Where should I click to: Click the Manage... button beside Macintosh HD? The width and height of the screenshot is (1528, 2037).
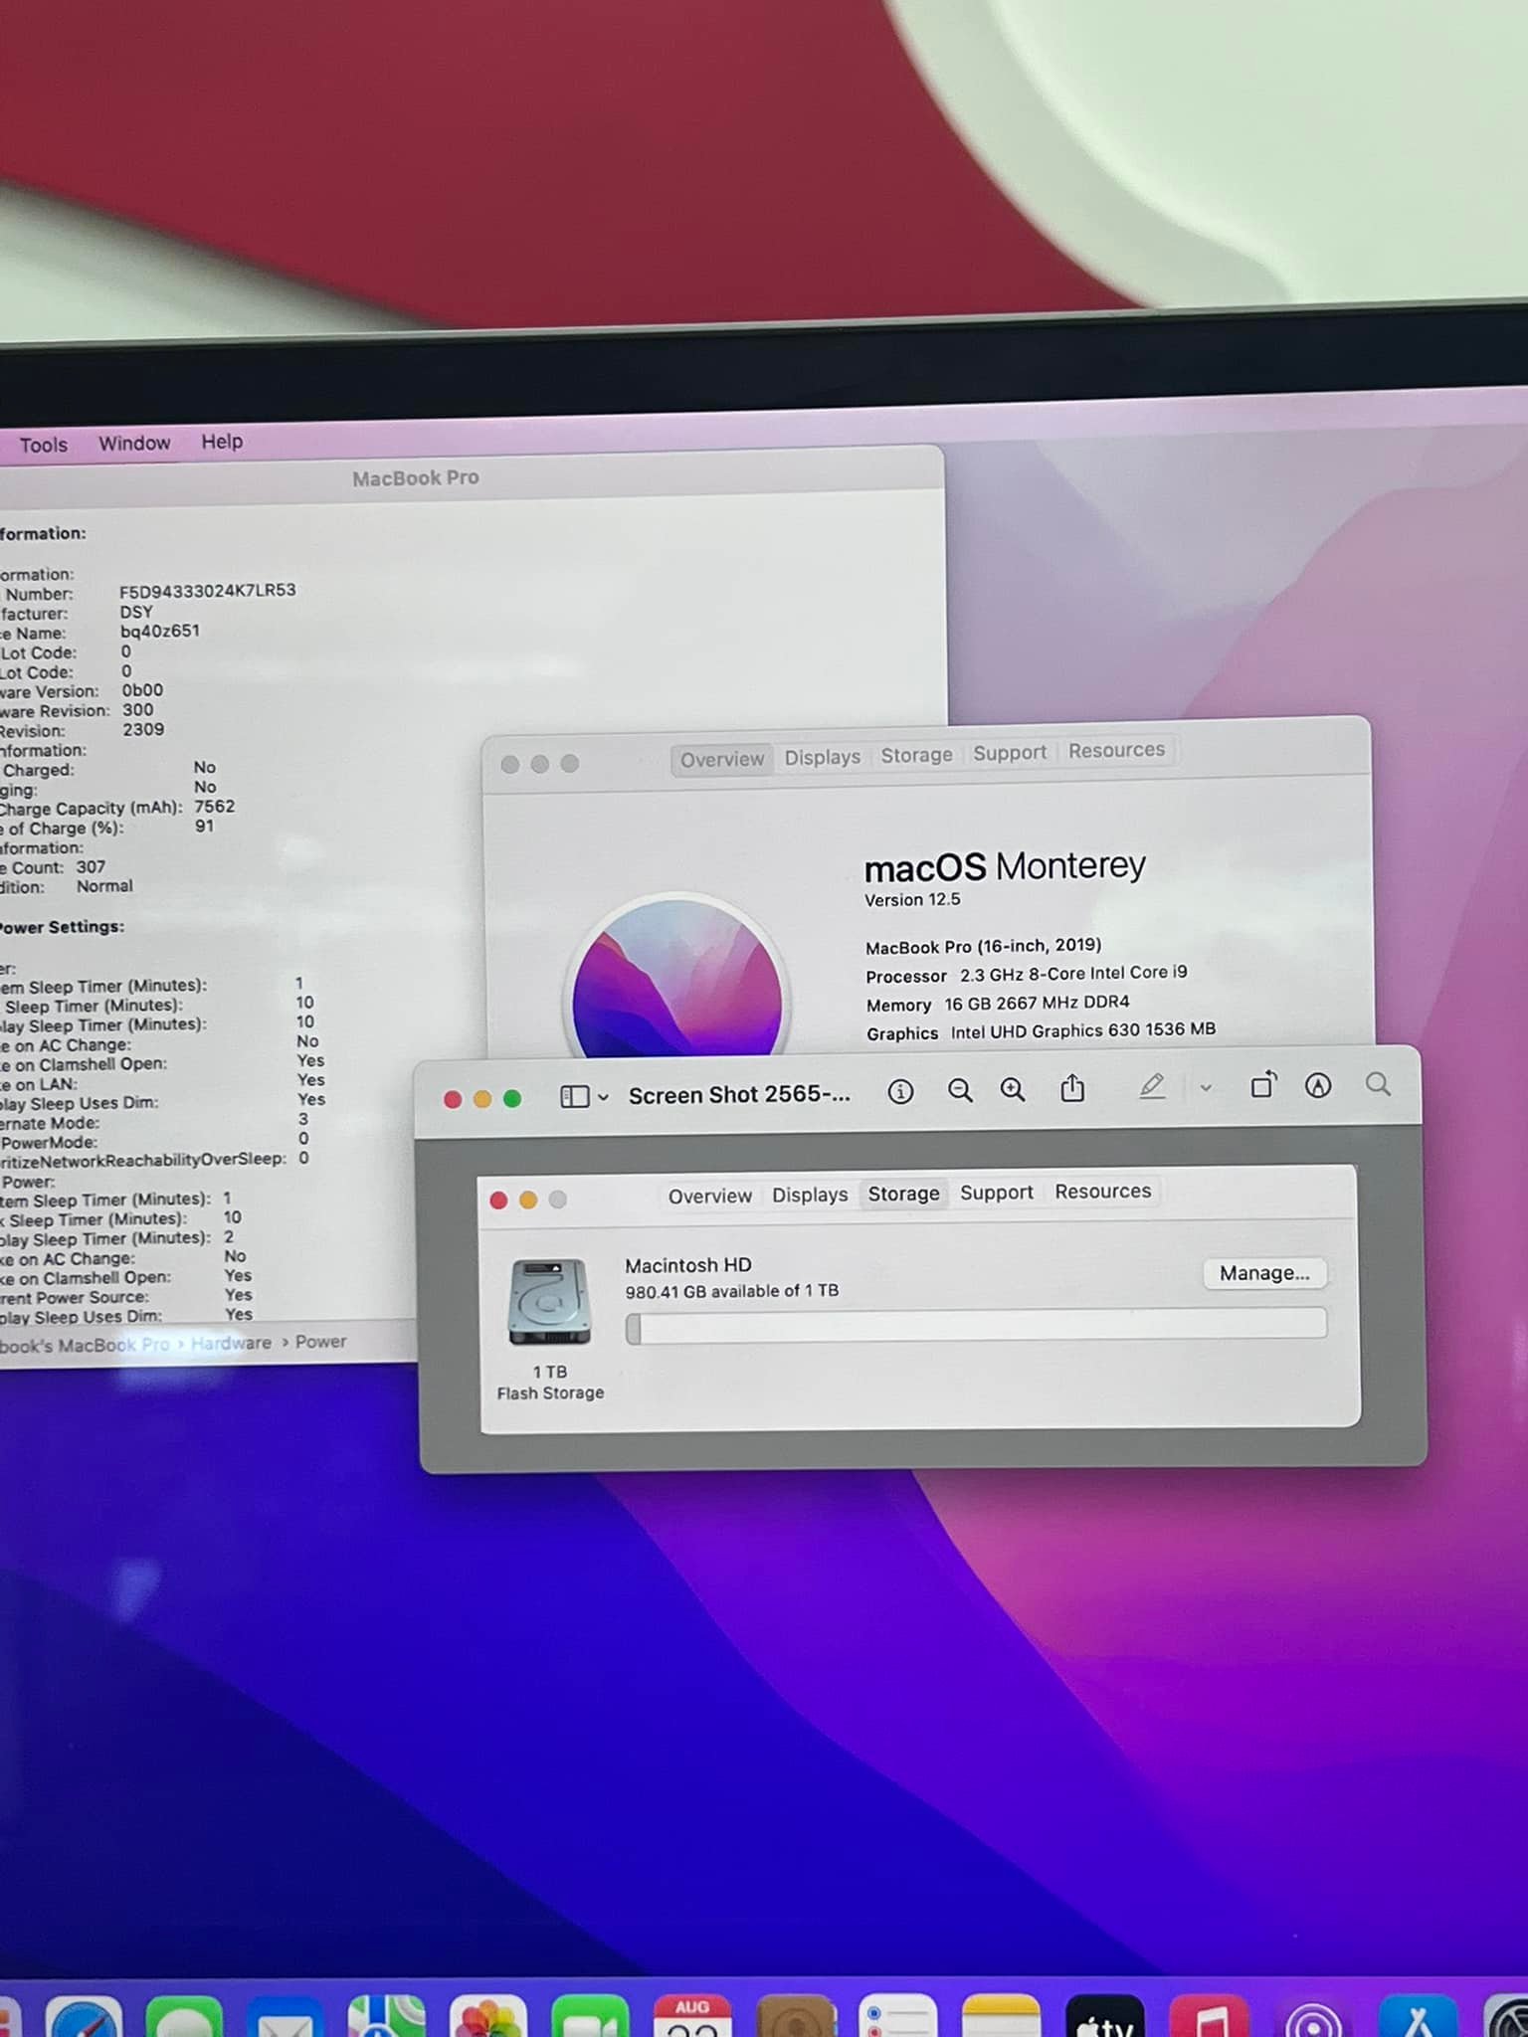(1264, 1273)
